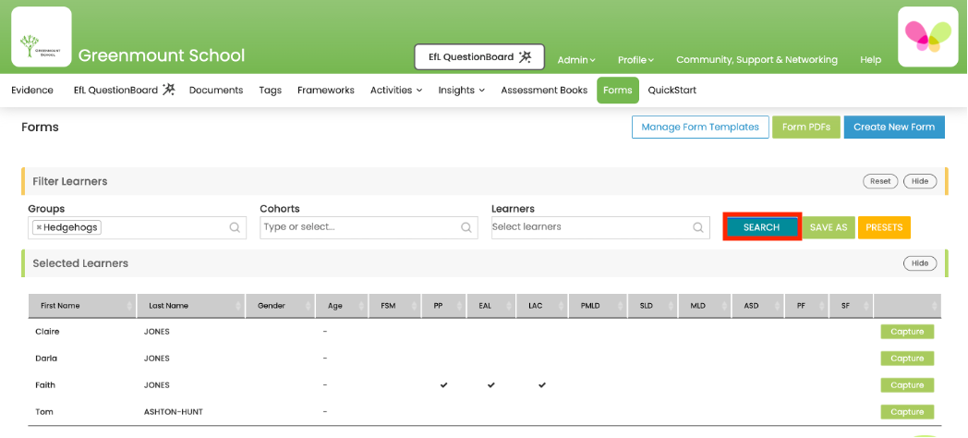Viewport: 968px width, 438px height.
Task: Switch to the Tags tab
Action: click(x=271, y=91)
